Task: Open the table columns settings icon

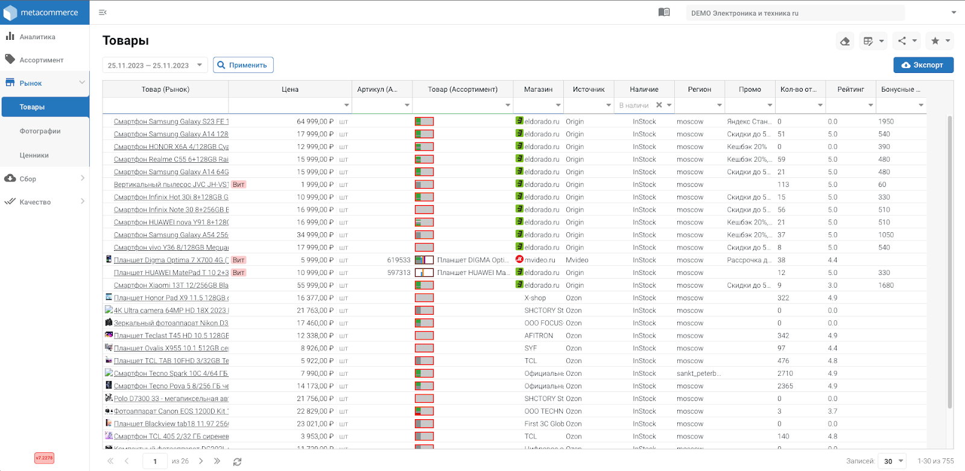Action: click(x=873, y=41)
